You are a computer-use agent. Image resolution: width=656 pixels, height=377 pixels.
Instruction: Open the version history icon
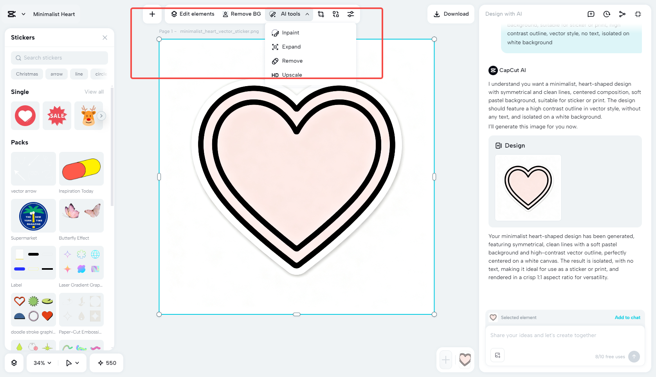[x=606, y=14]
